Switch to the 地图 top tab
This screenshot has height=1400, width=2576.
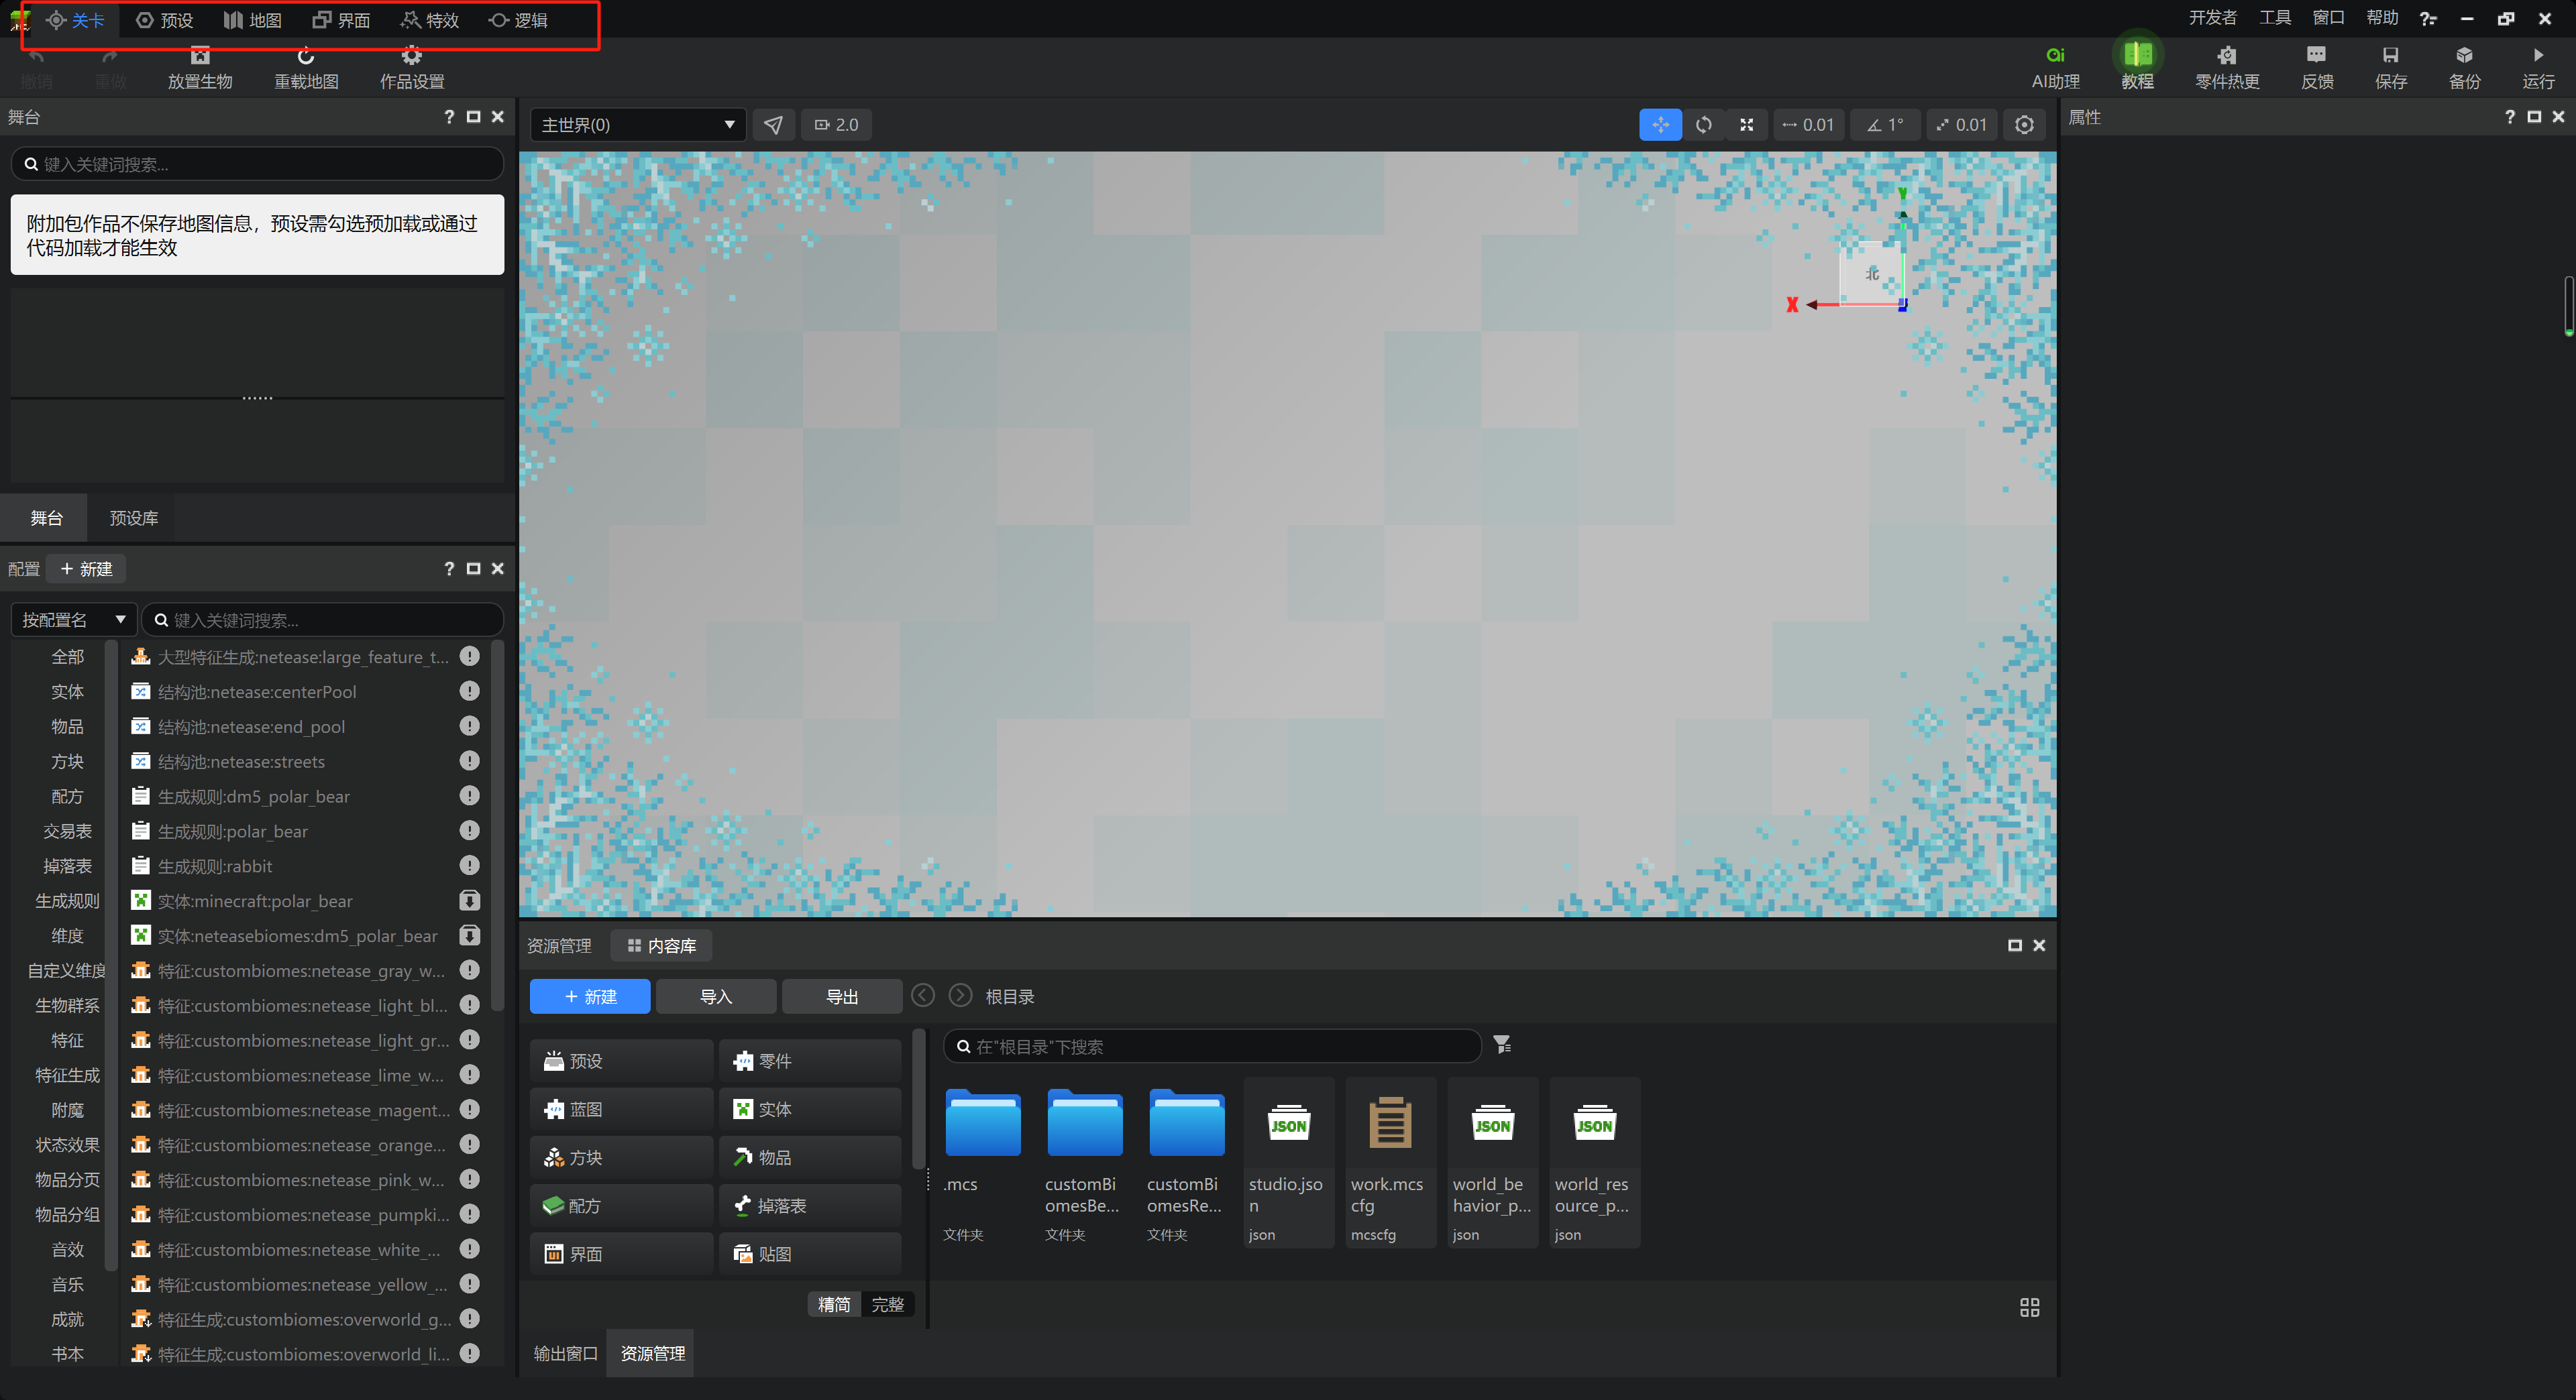point(253,20)
